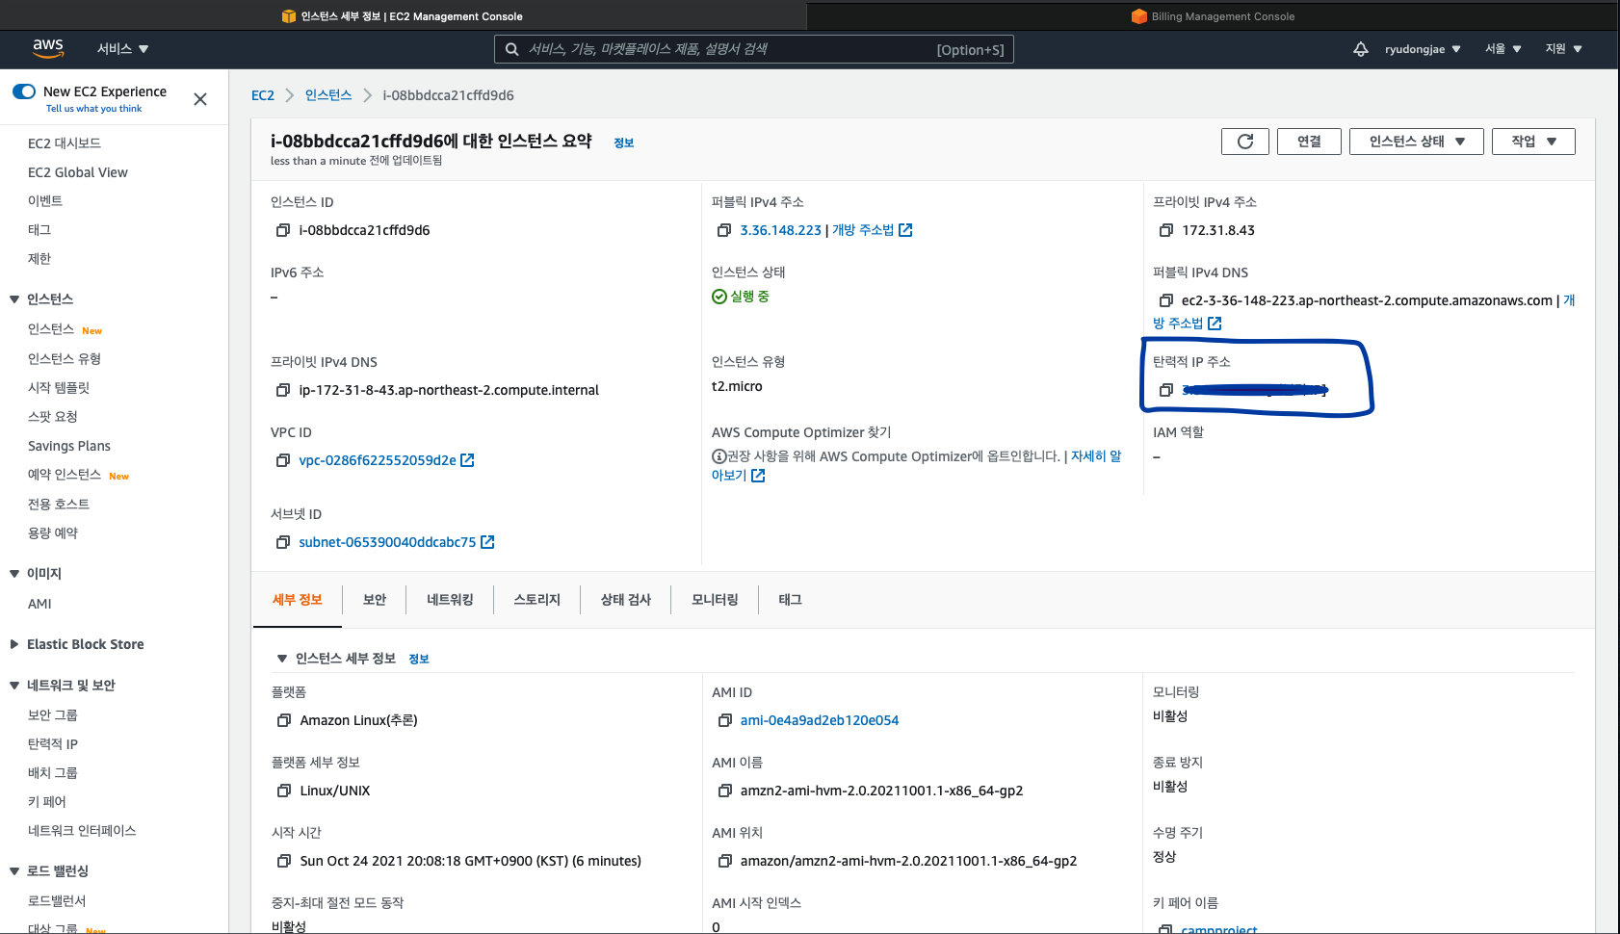
Task: Switch to Billing Management Console browser tab
Action: click(x=1213, y=16)
